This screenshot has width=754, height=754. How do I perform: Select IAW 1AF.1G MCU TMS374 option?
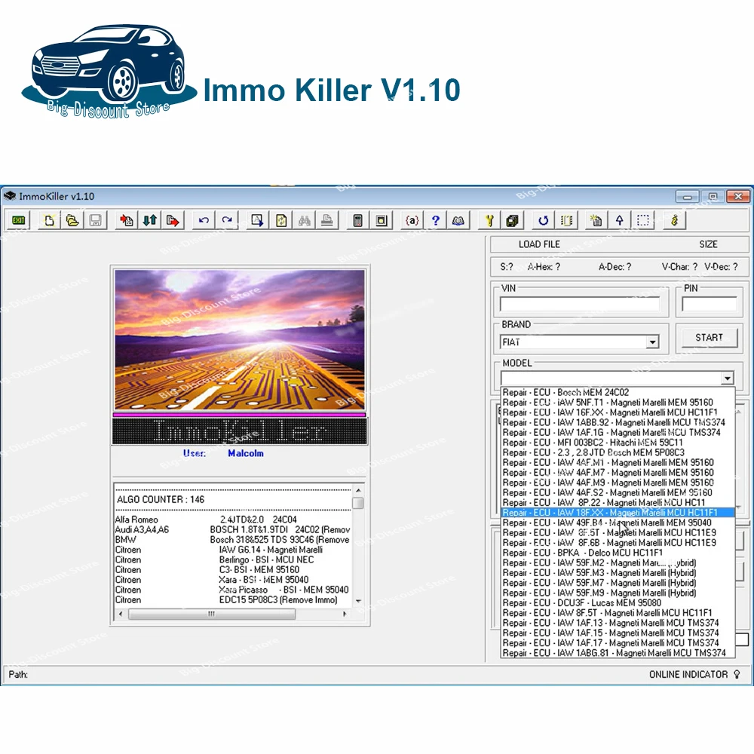[618, 432]
